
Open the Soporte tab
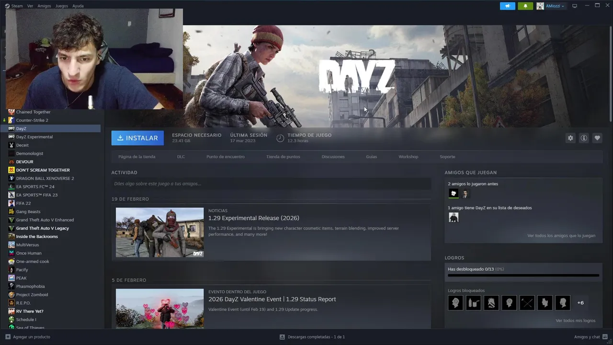pos(447,157)
